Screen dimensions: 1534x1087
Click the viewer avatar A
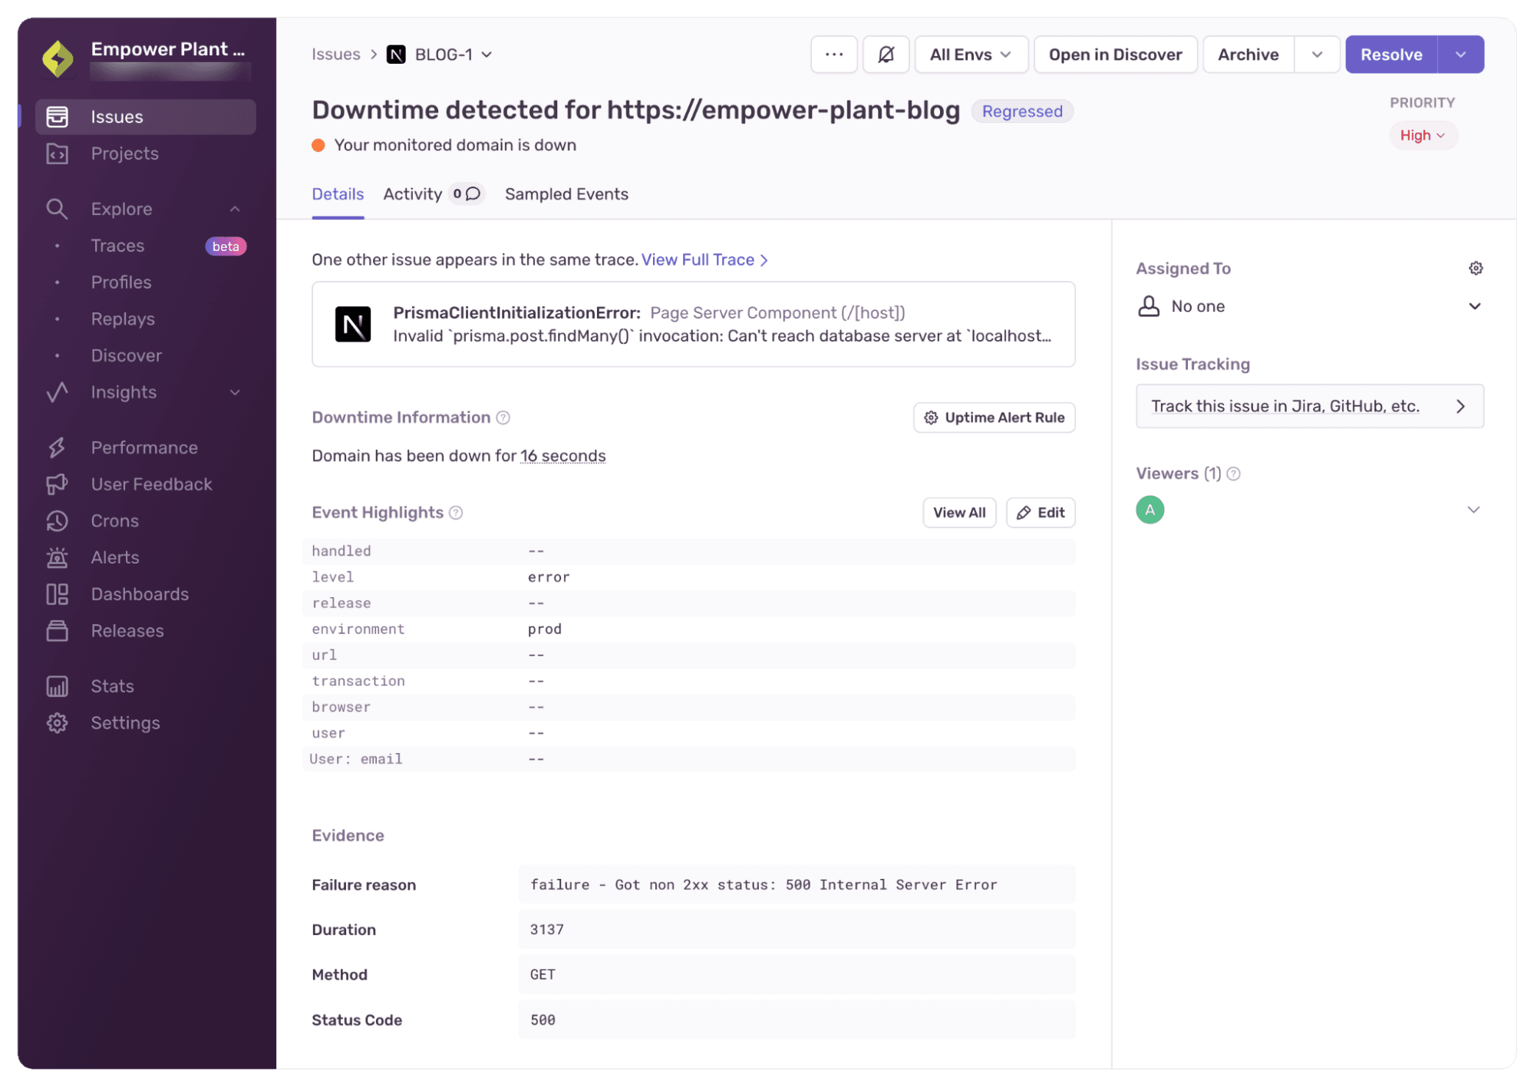1150,510
